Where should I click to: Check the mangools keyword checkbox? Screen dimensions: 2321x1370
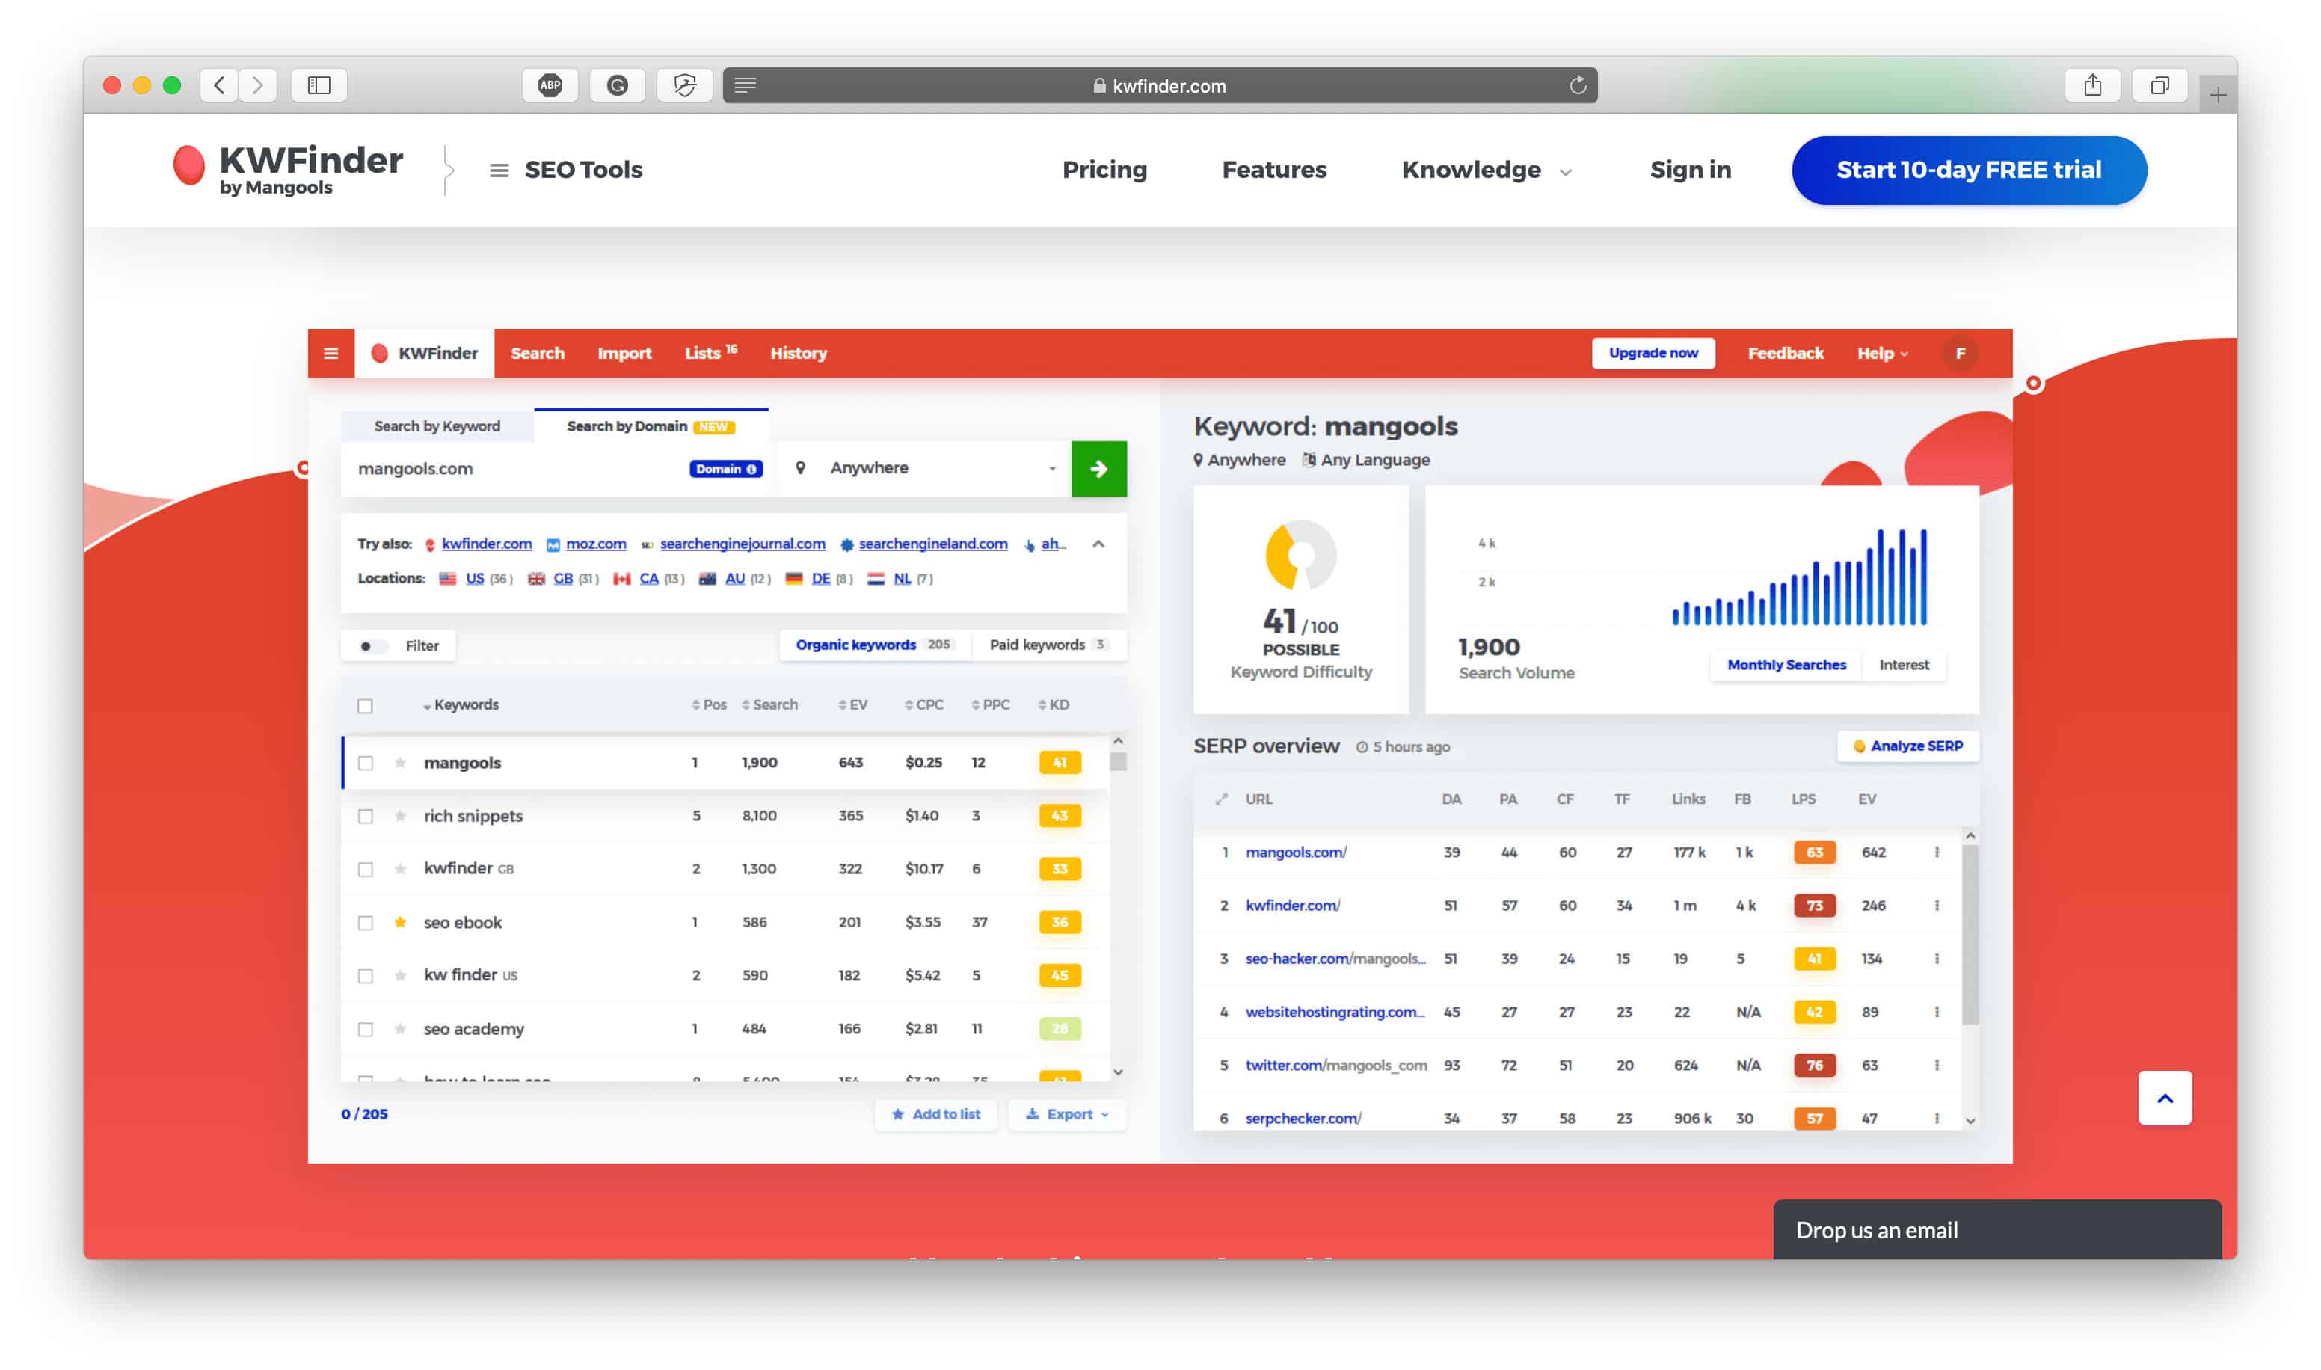(366, 764)
